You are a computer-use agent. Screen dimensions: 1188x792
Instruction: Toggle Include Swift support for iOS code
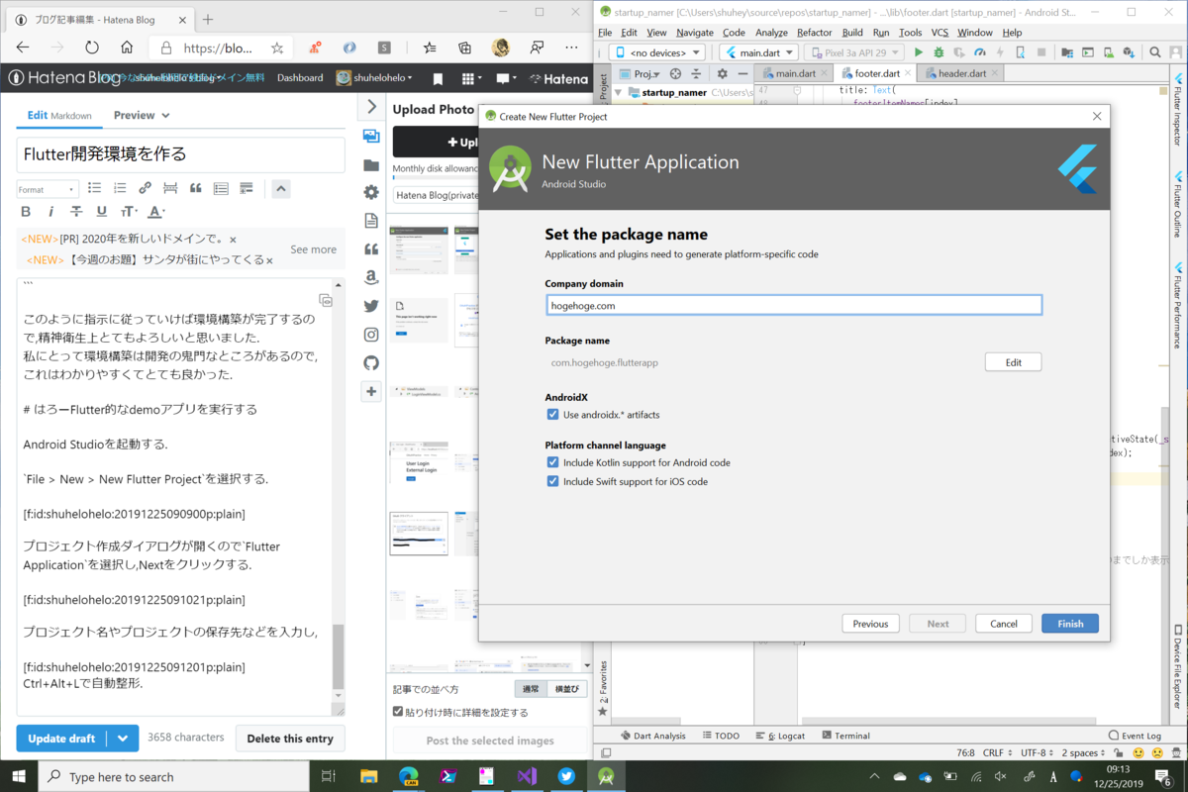tap(553, 481)
